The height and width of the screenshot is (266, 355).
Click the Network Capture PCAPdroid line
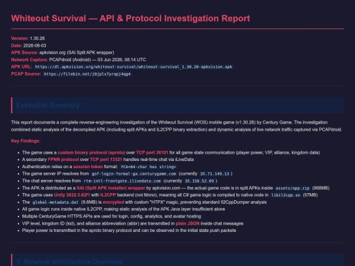(x=79, y=60)
